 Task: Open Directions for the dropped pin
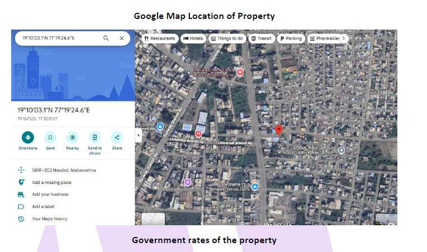pos(28,137)
